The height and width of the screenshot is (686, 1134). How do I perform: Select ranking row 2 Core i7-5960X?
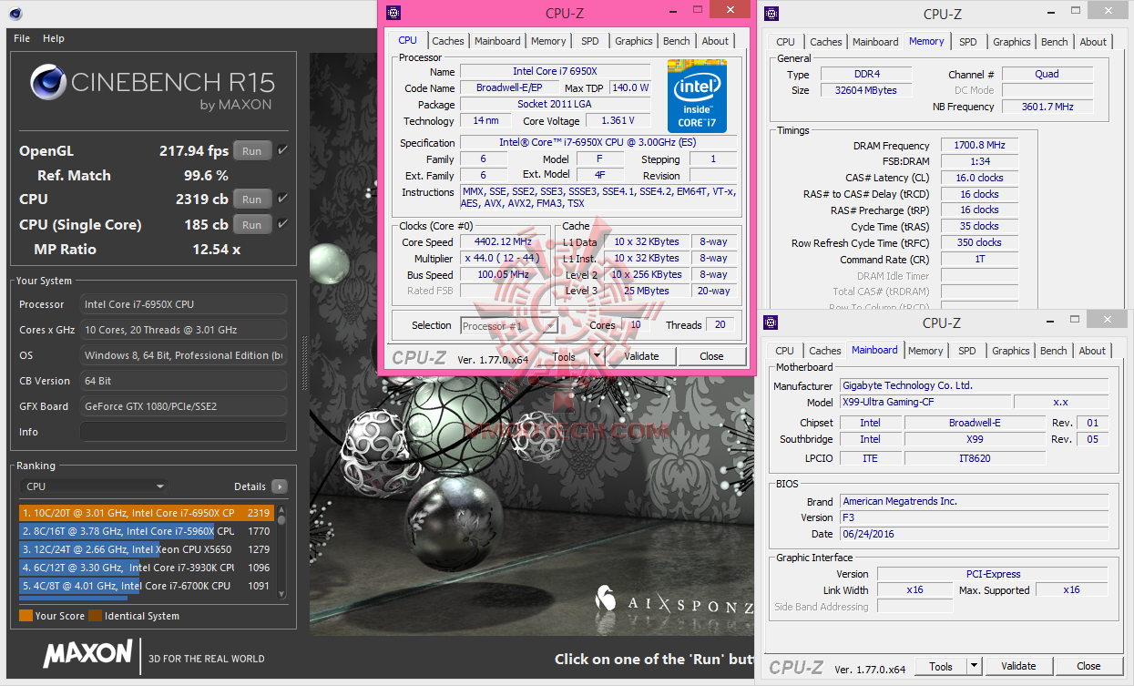click(x=146, y=531)
